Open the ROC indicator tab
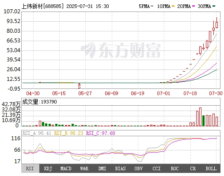The image size is (224, 176). point(175,168)
